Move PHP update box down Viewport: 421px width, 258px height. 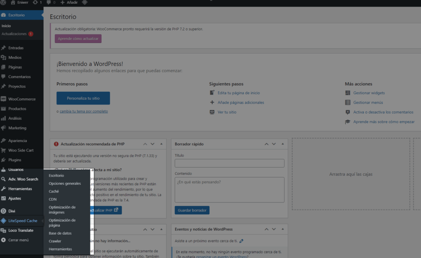point(153,144)
